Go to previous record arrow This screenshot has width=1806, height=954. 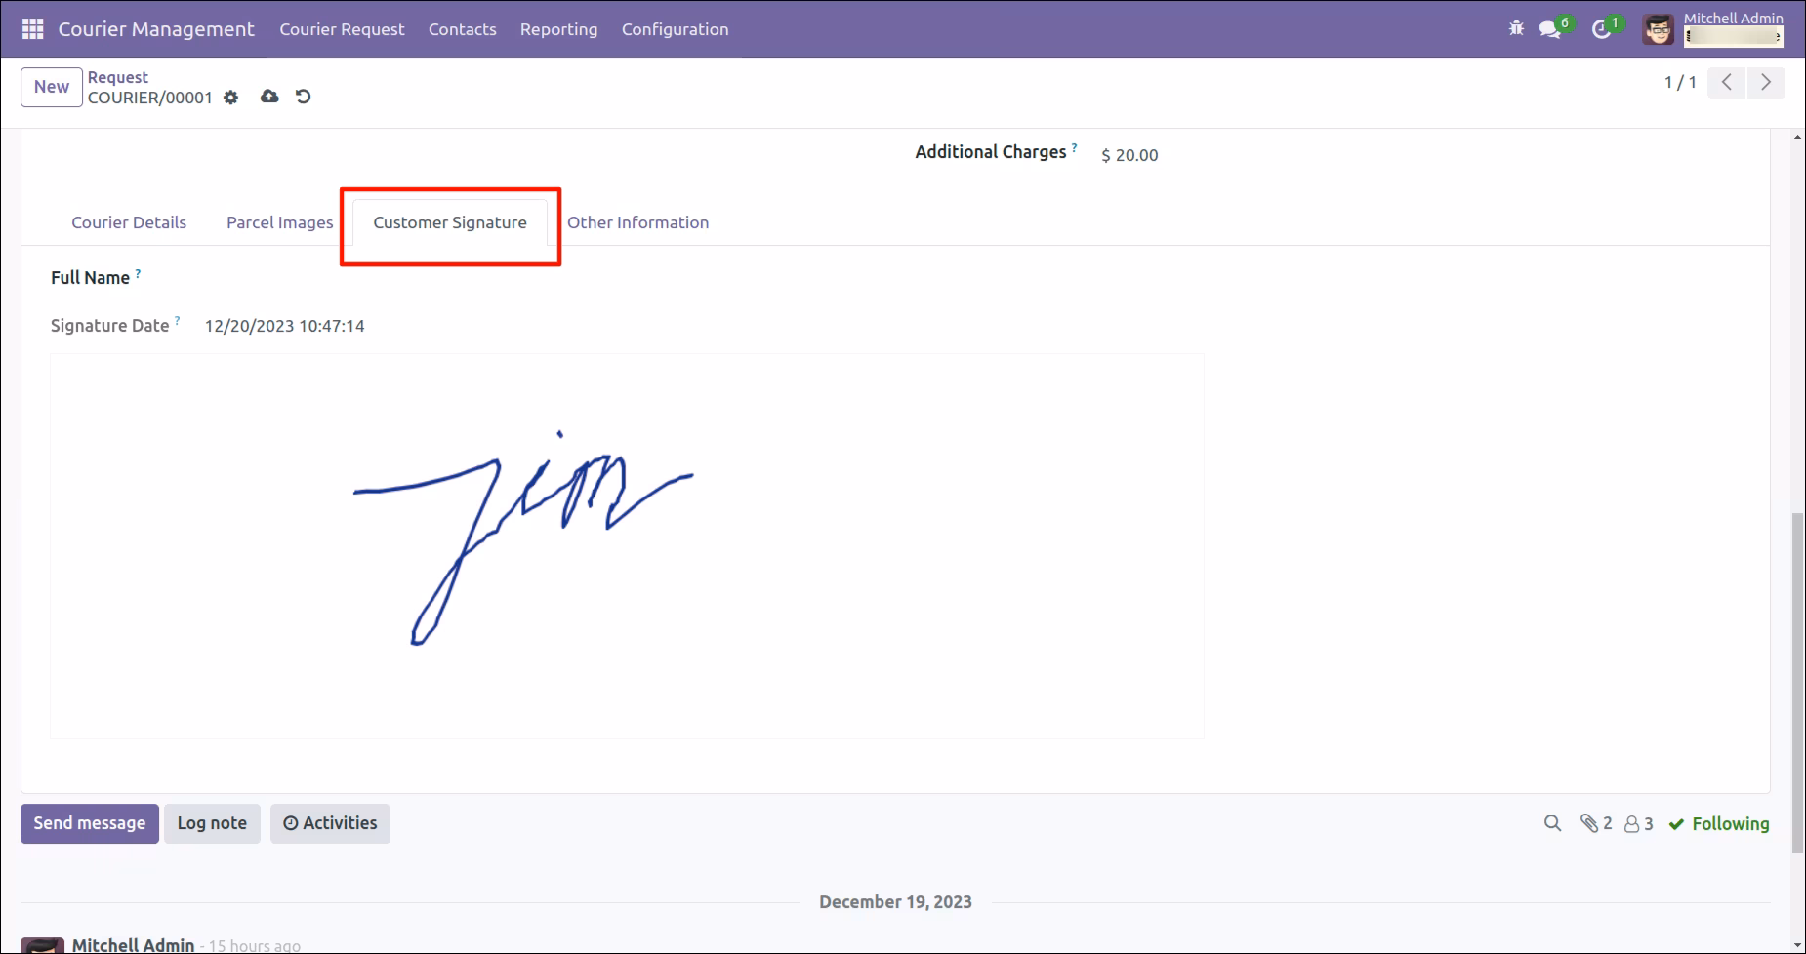coord(1727,83)
